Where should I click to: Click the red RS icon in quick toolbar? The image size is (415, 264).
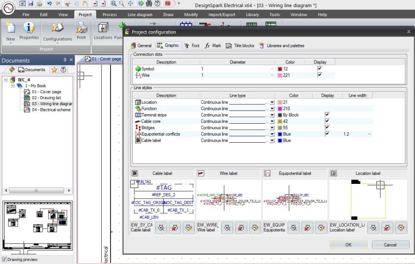tap(168, 4)
